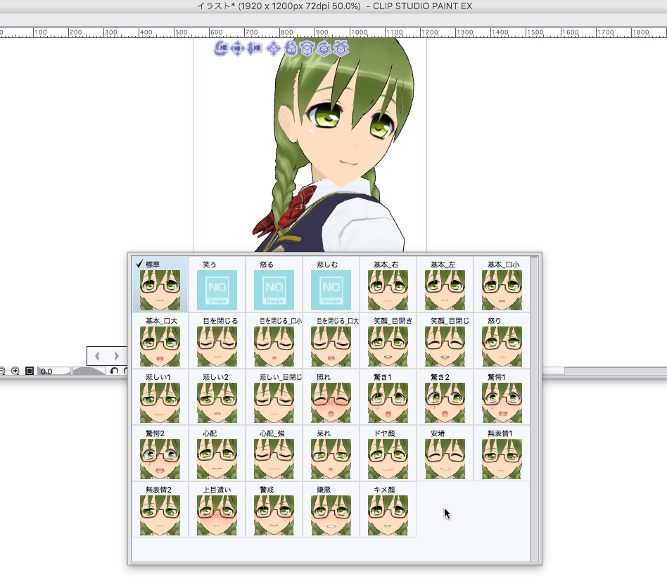667x584 pixels.
Task: Pick the 基本_右 face thumbnail
Action: [388, 285]
